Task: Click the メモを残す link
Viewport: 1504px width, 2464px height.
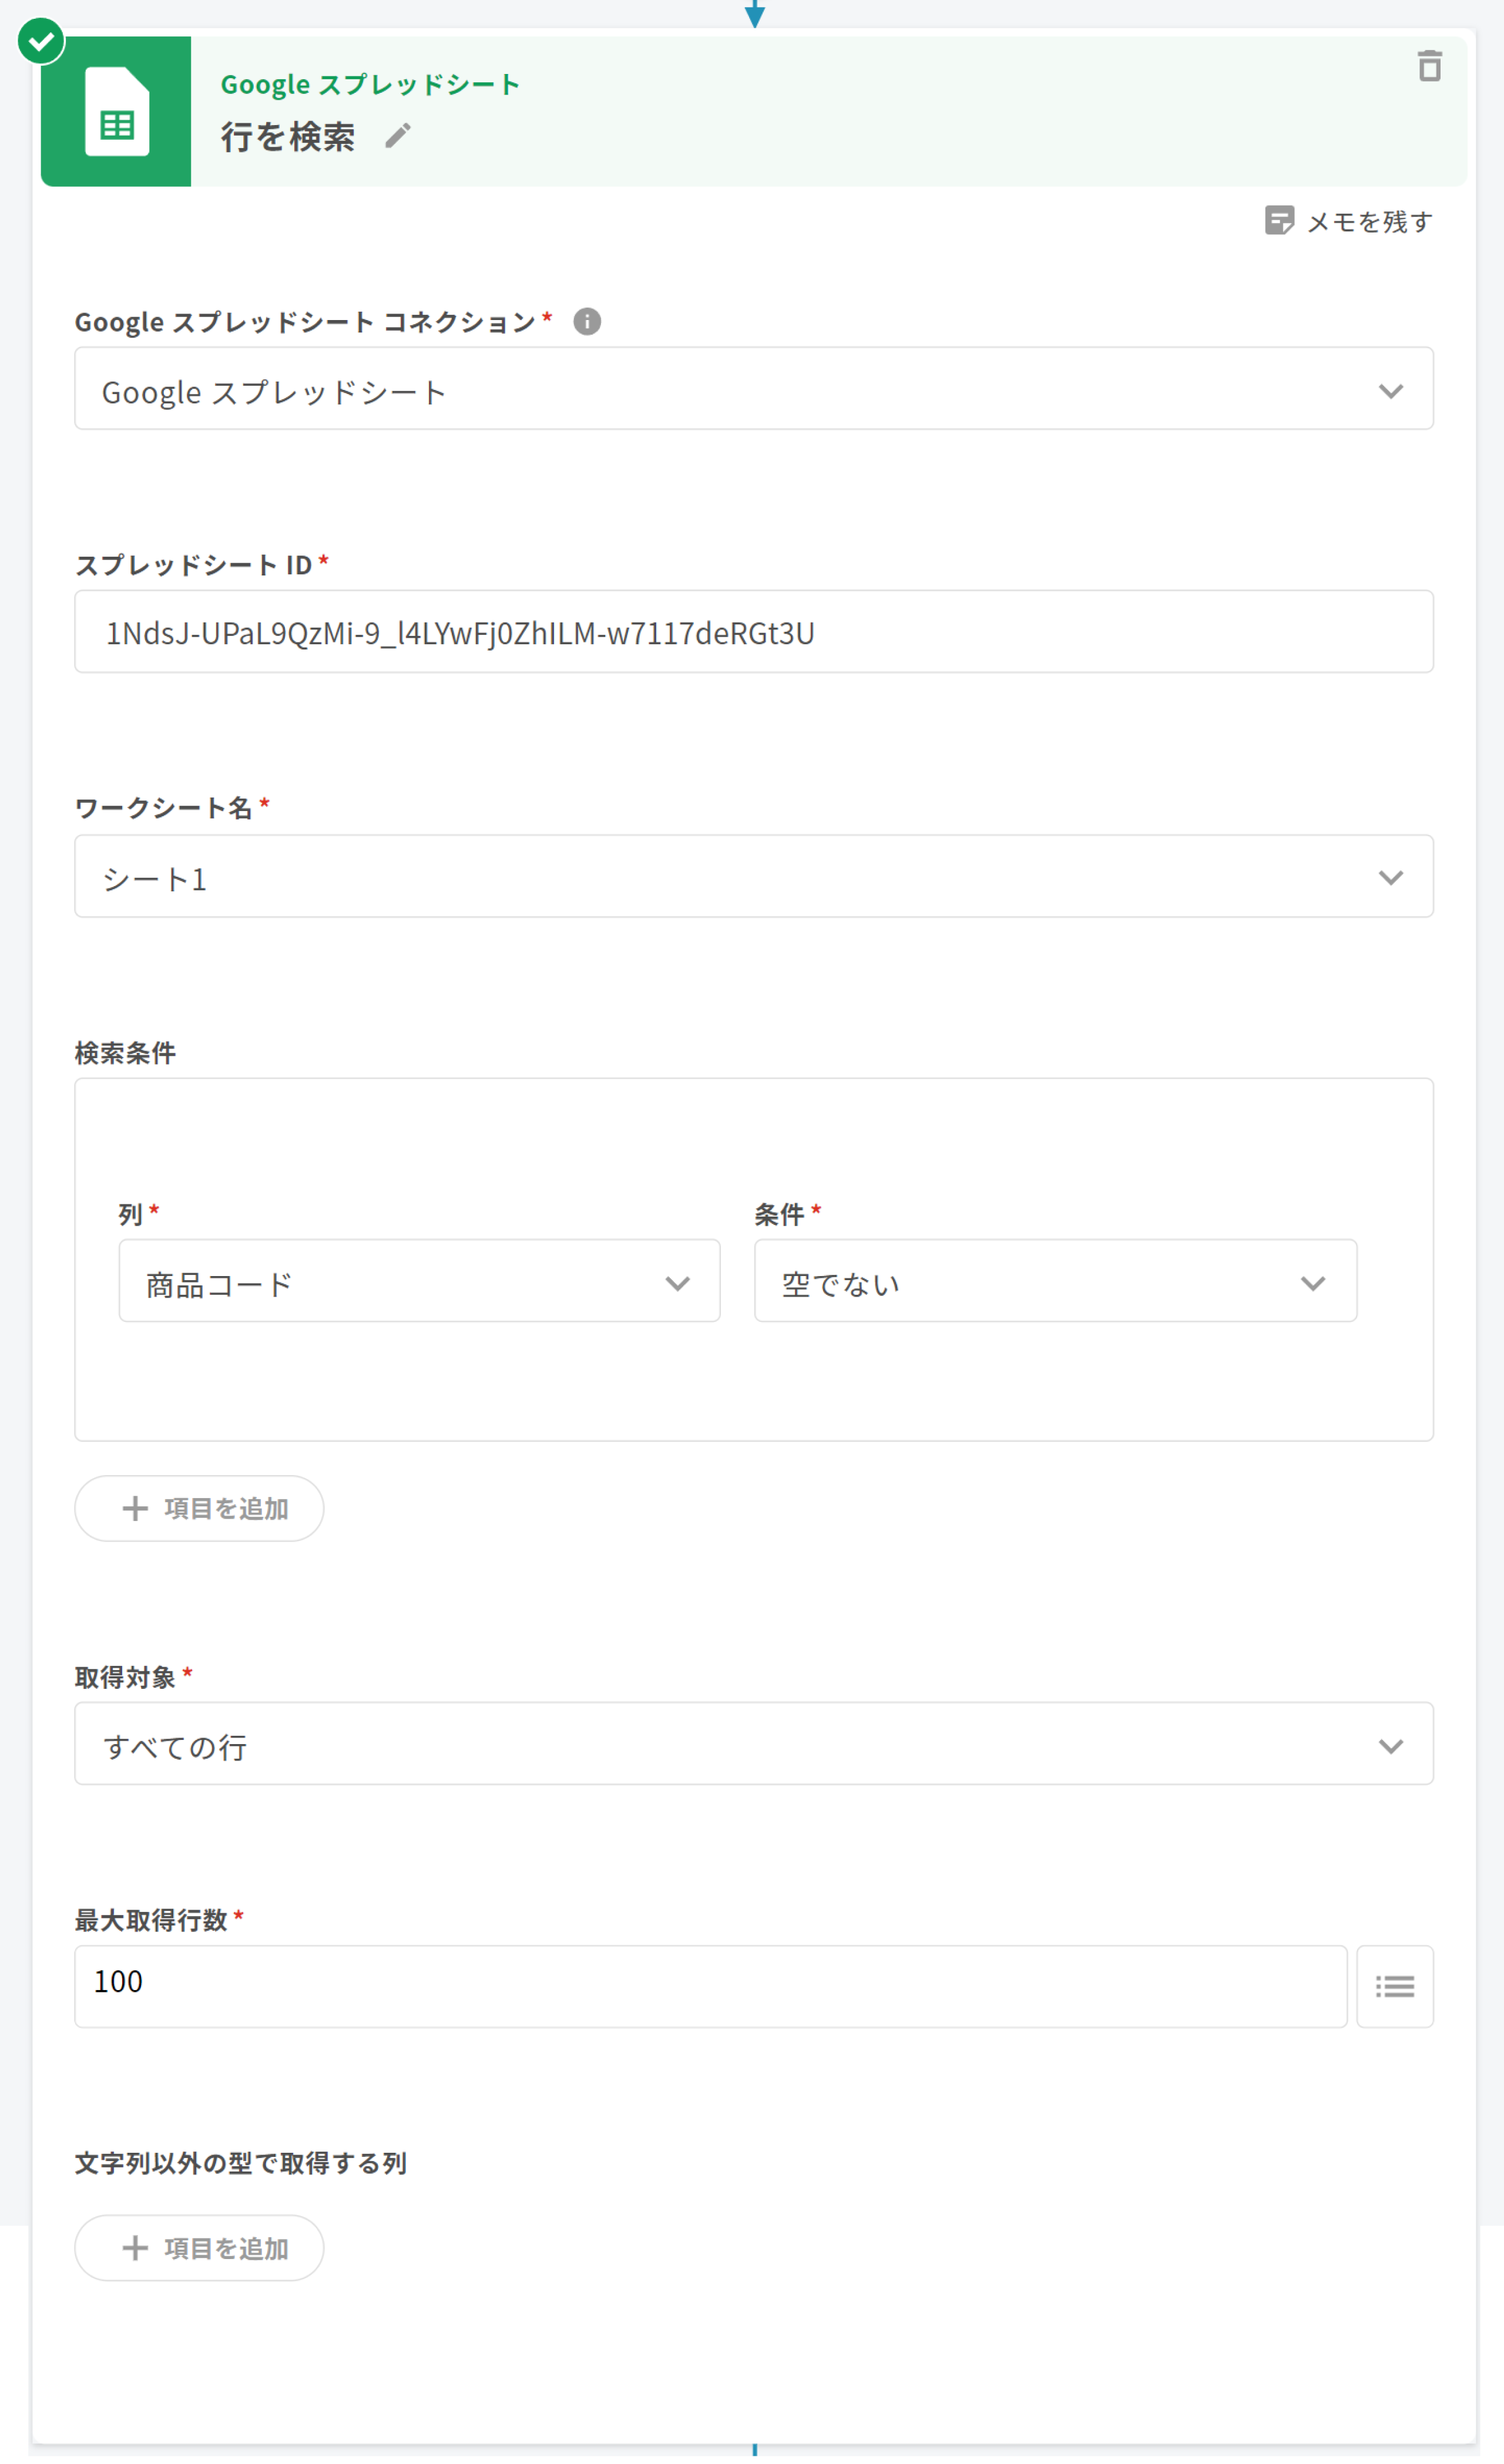Action: coord(1369,221)
